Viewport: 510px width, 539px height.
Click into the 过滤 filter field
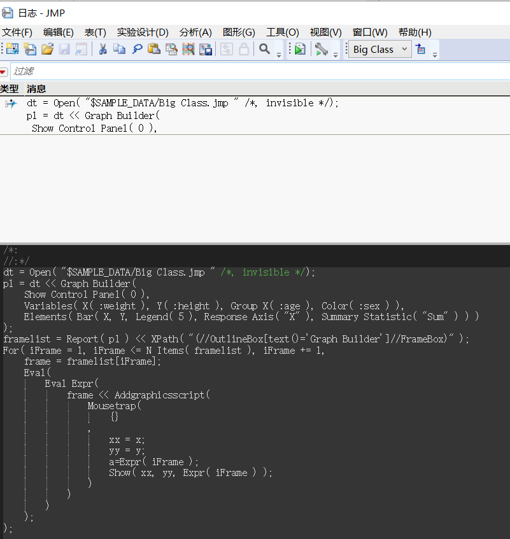(x=260, y=71)
